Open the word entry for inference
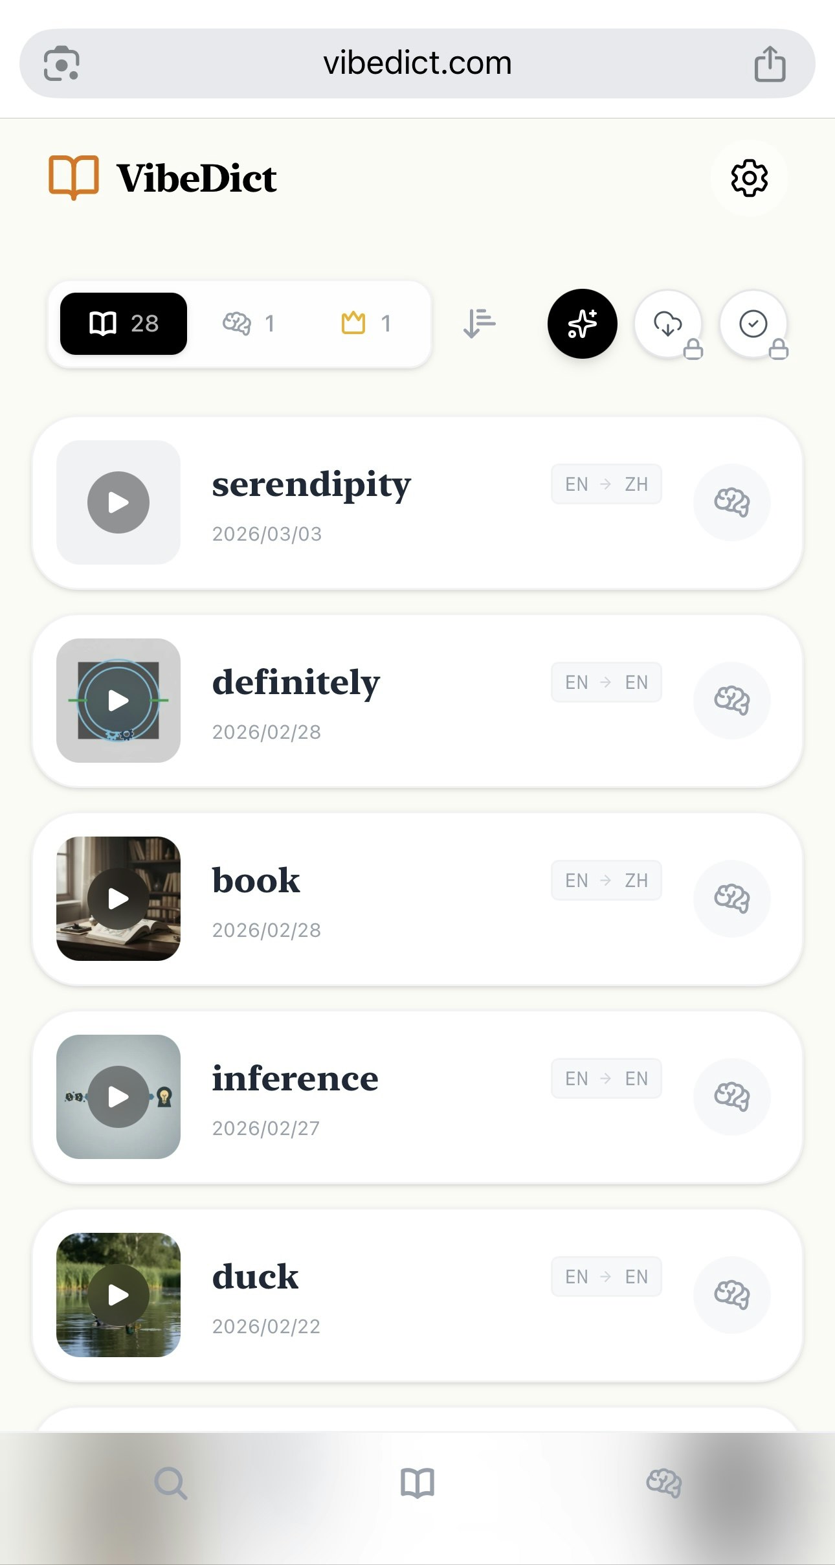 (x=295, y=1078)
